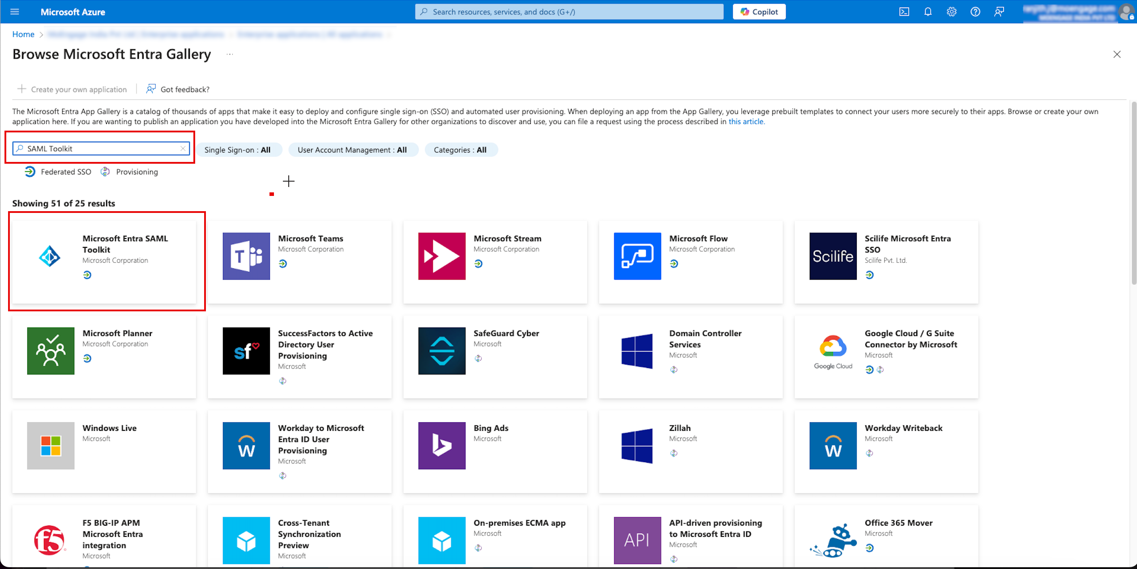Clear the SAML Toolkit search text

pyautogui.click(x=183, y=149)
